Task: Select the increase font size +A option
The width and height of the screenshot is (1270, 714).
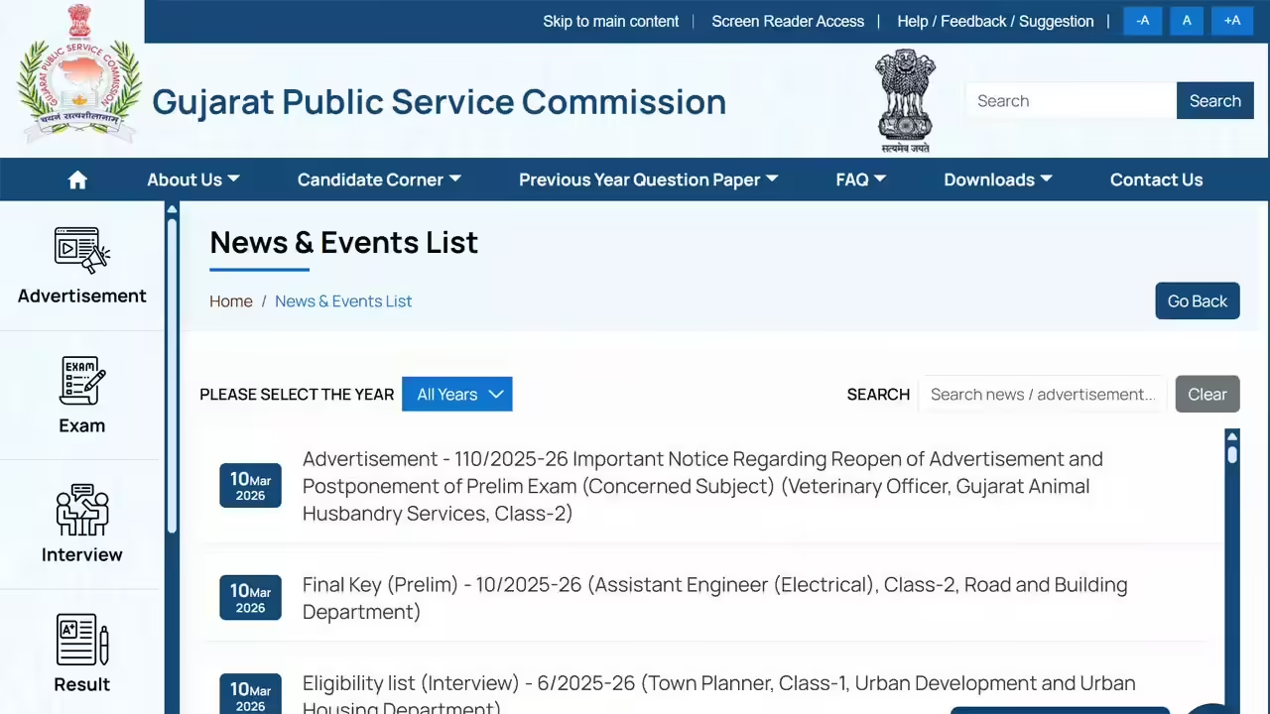Action: coord(1232,20)
